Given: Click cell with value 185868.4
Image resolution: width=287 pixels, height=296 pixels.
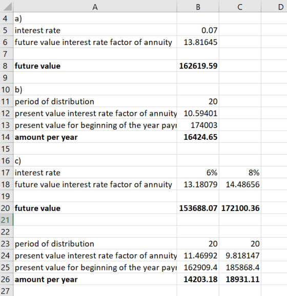Looking at the screenshot, I should (240, 267).
